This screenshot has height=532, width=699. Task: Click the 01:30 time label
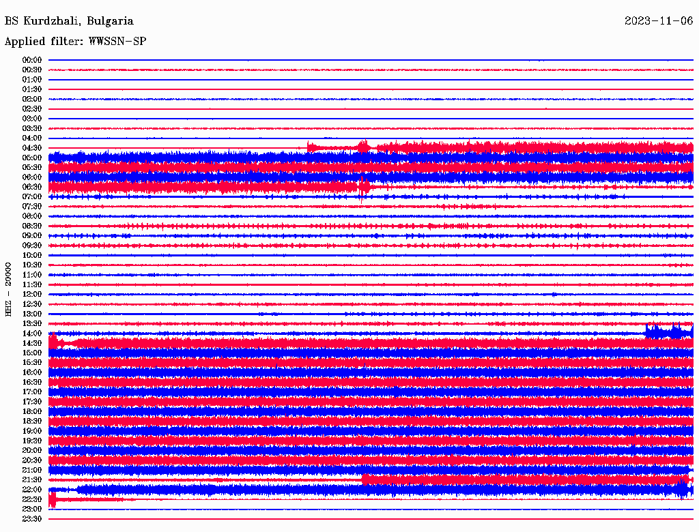(32, 89)
